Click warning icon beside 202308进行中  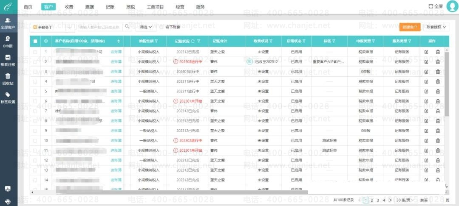(176, 62)
